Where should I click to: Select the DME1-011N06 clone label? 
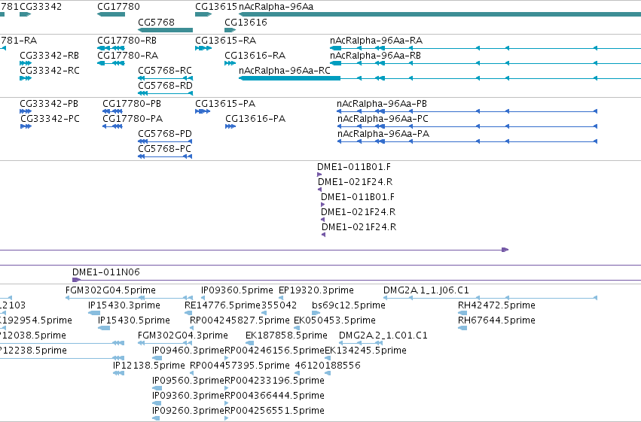(x=106, y=272)
